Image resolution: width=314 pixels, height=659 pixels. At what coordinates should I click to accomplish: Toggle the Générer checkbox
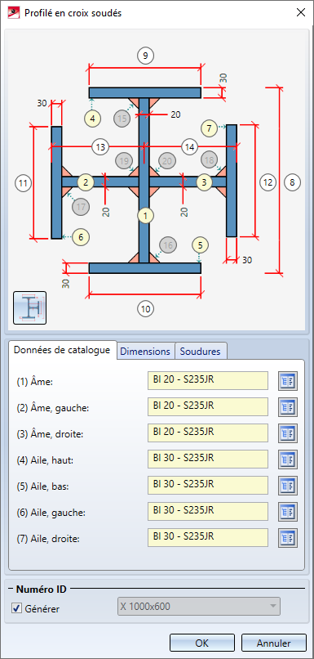[x=17, y=608]
